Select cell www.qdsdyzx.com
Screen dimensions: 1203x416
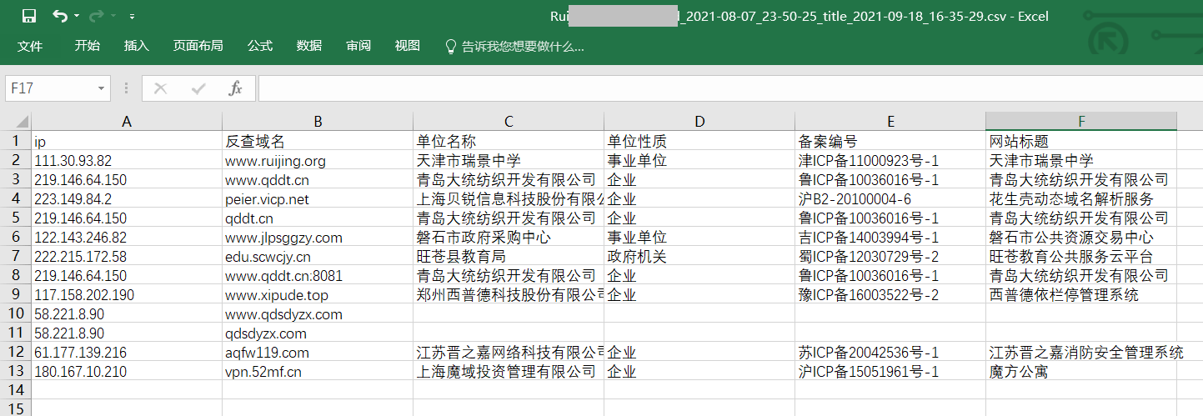pyautogui.click(x=318, y=314)
